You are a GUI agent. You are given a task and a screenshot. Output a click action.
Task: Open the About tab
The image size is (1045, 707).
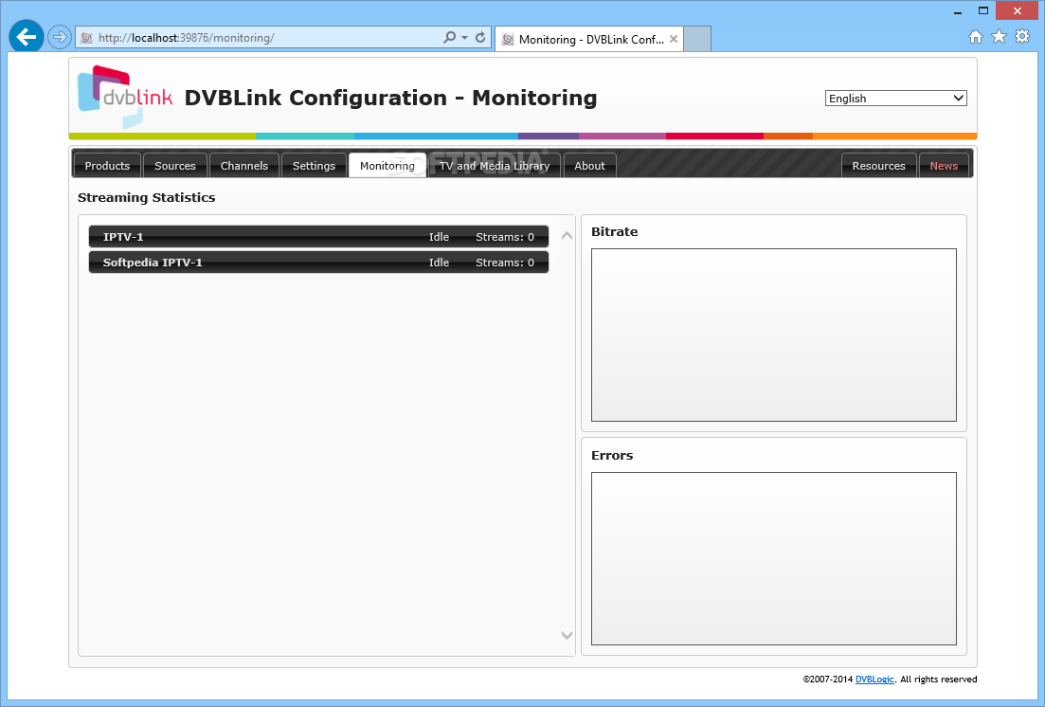point(590,166)
